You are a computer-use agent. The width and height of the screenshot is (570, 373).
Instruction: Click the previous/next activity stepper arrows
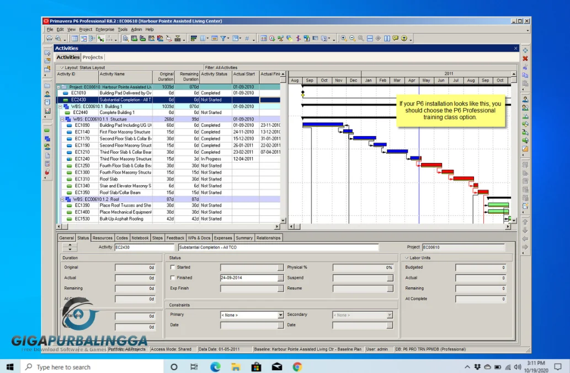70,247
